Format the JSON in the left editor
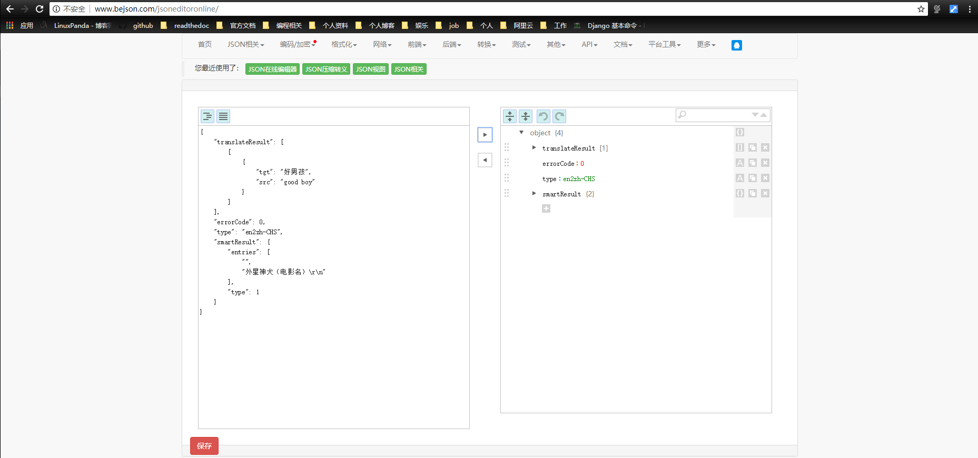 tap(208, 116)
